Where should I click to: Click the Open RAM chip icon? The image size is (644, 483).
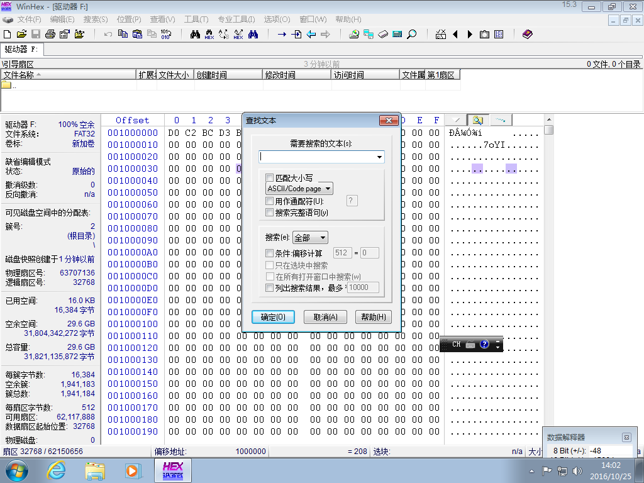click(383, 34)
